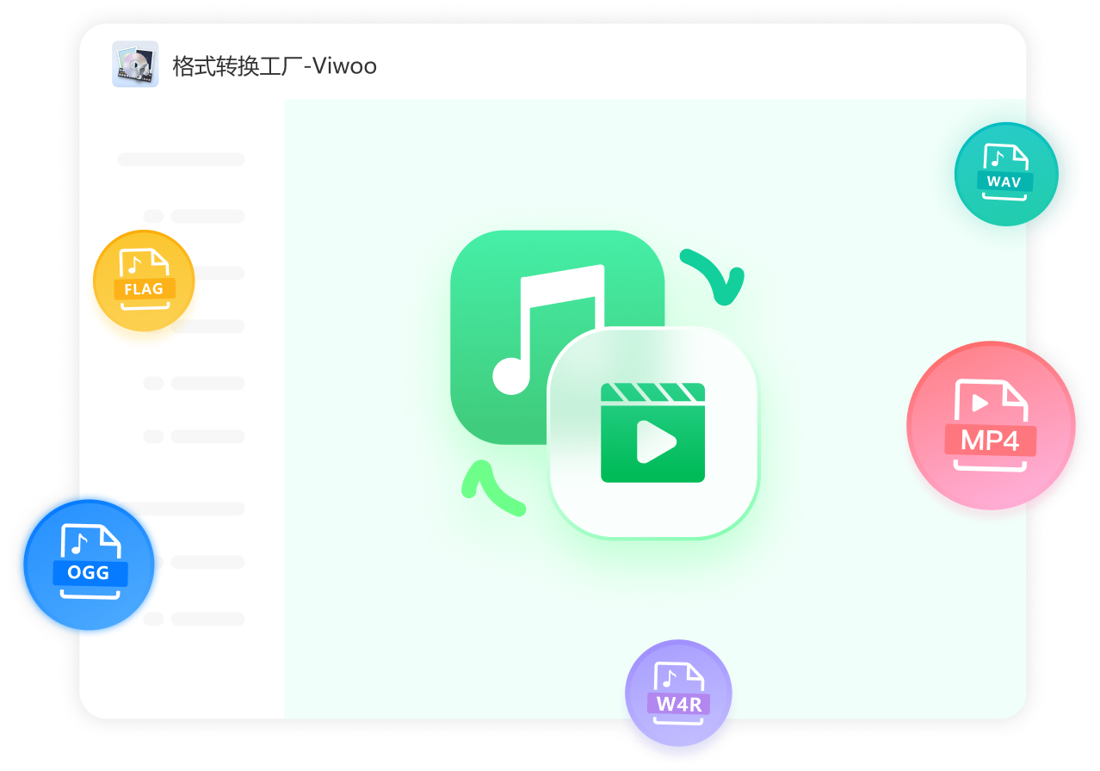The image size is (1100, 771).
Task: Select the teal WAV format badge
Action: pyautogui.click(x=1005, y=175)
